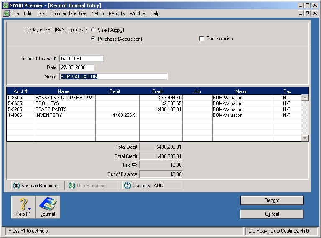This screenshot has width=321, height=238.
Task: Click the MYOB document icon beside File
Action: tap(7, 13)
